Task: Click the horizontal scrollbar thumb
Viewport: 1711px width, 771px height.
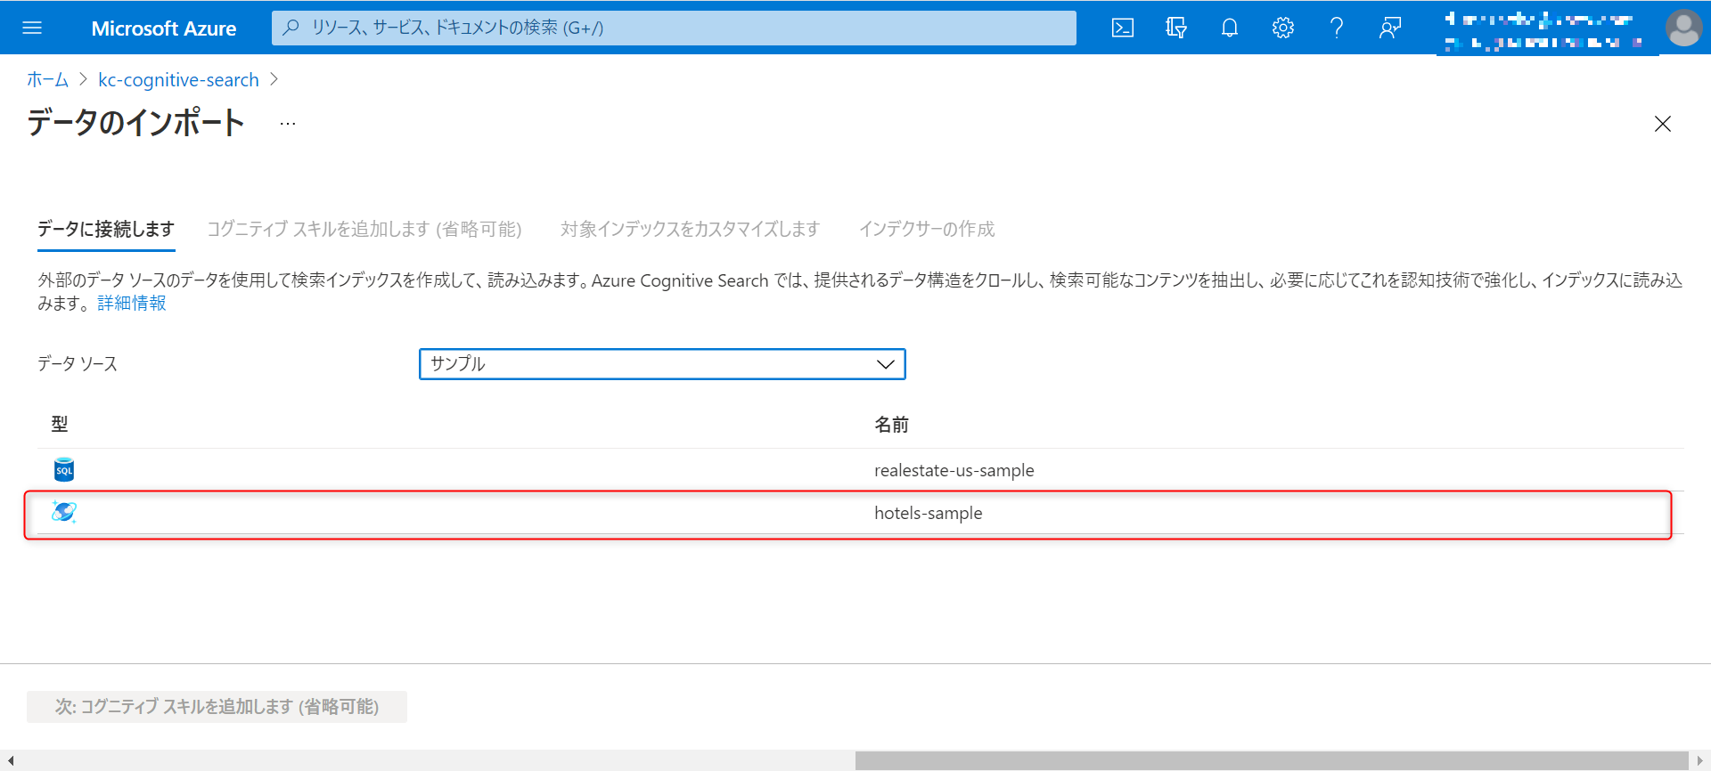Action: pyautogui.click(x=1272, y=760)
